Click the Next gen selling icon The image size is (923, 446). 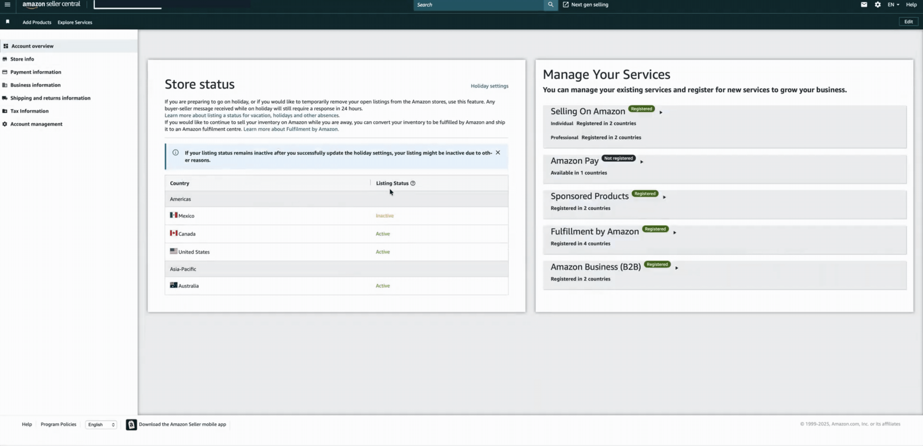click(565, 5)
